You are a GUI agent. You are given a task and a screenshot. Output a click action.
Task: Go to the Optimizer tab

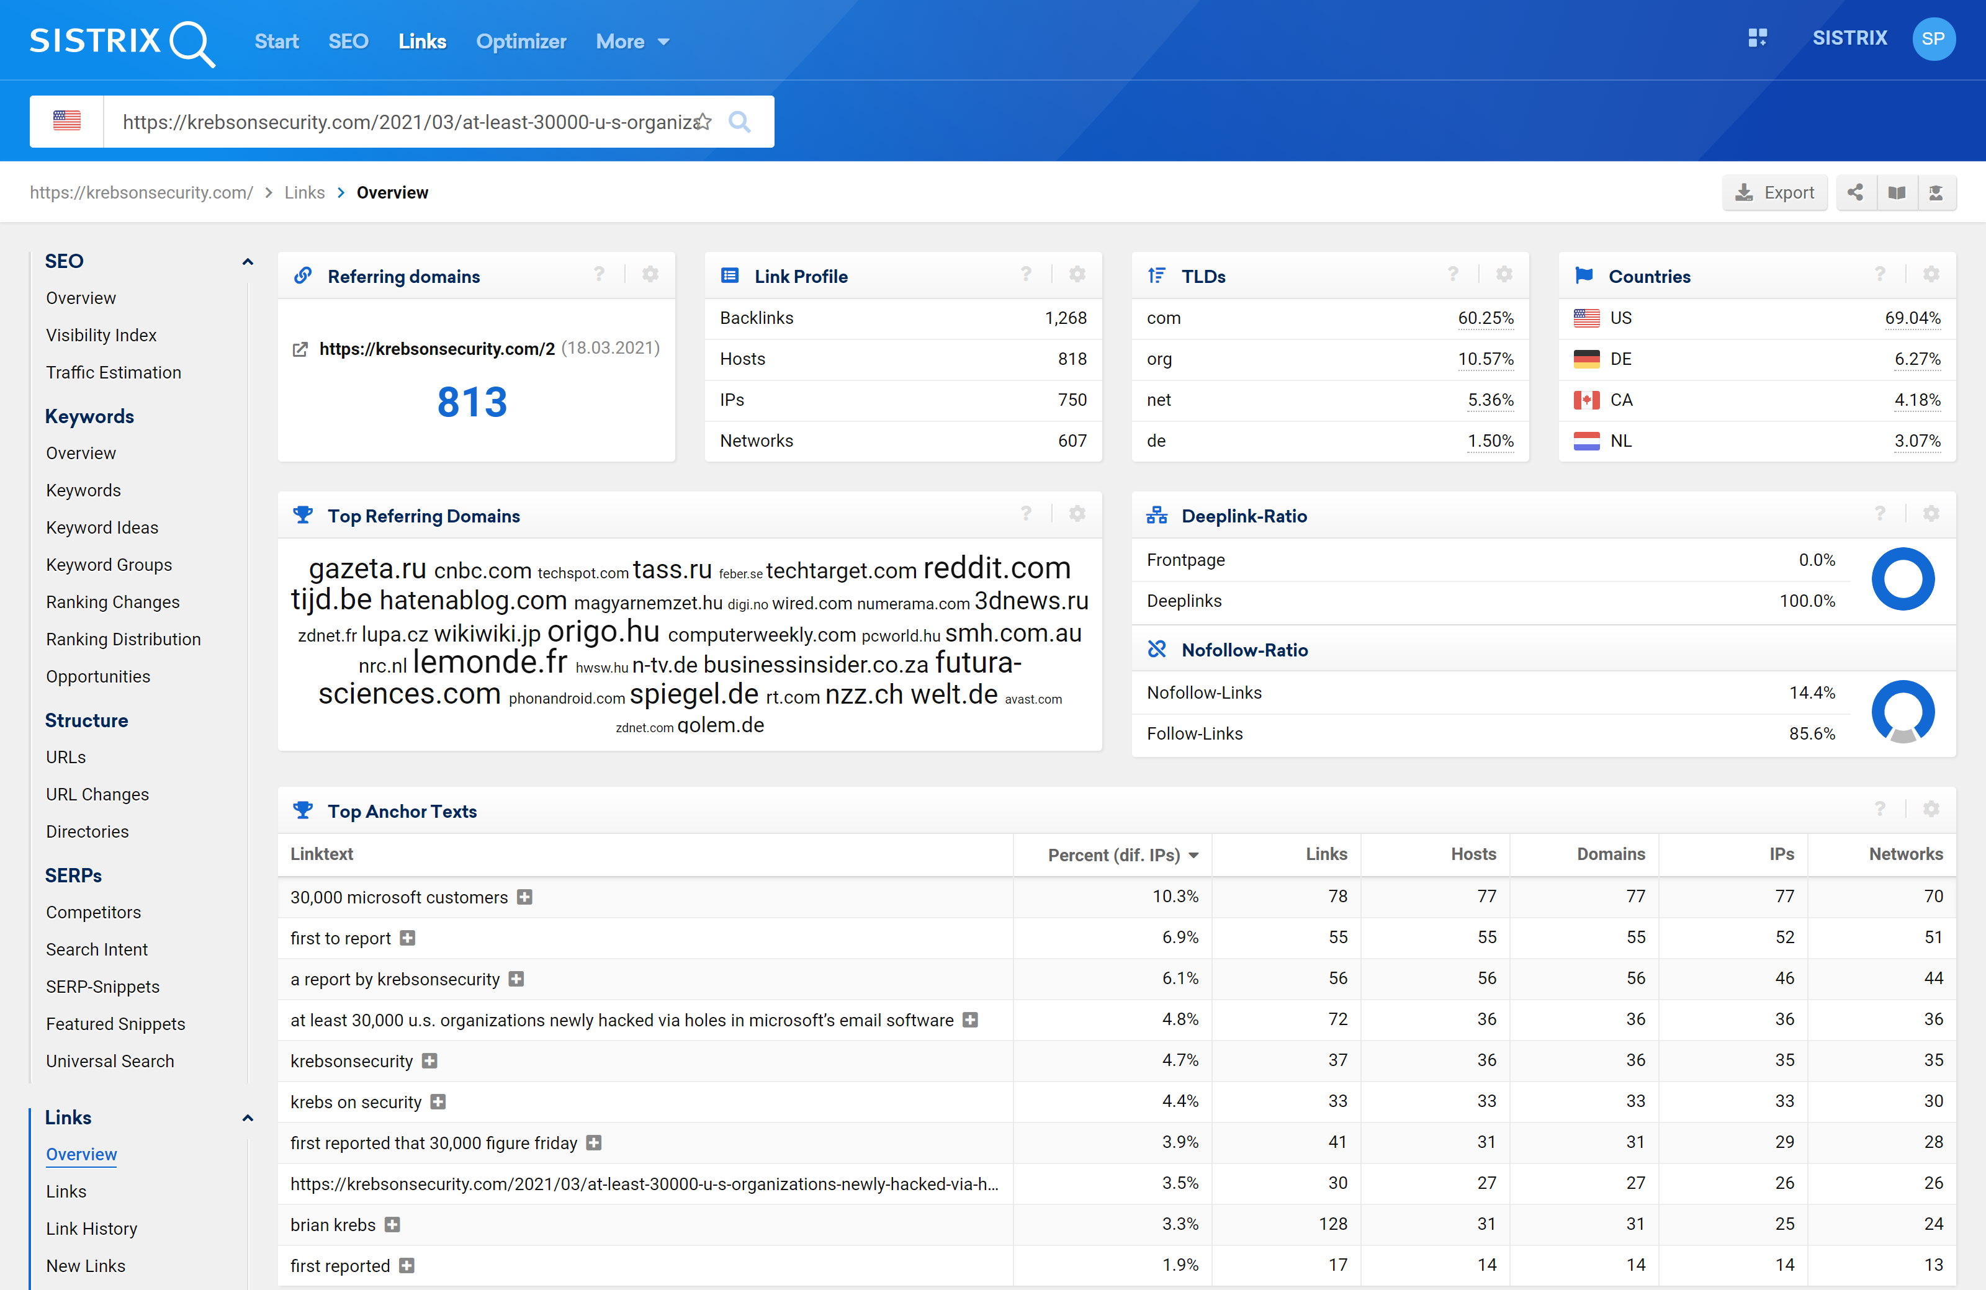(x=521, y=42)
